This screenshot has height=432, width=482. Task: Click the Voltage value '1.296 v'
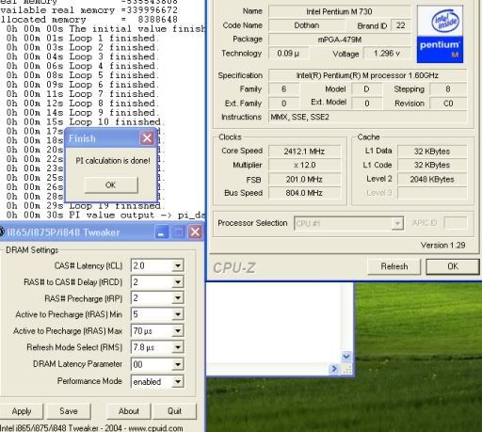(x=387, y=54)
